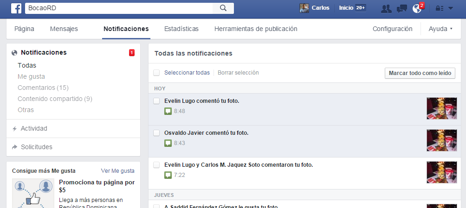
Task: Open the photo thumbnail on the 7:22 notification
Action: coord(441,172)
